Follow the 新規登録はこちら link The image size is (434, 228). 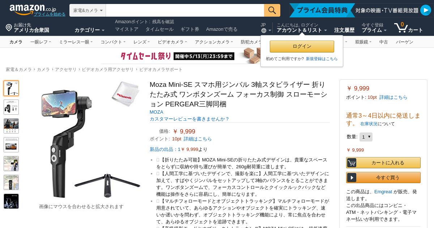(x=322, y=59)
